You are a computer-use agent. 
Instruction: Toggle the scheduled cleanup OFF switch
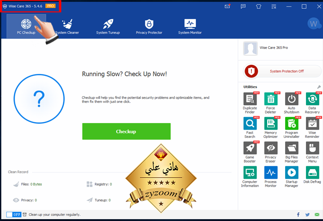pos(13,215)
